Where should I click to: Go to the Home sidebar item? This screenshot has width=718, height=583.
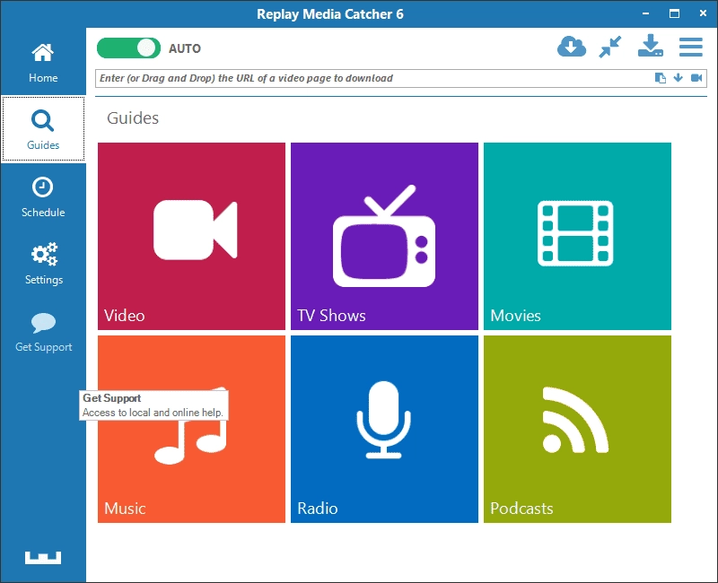[43, 62]
